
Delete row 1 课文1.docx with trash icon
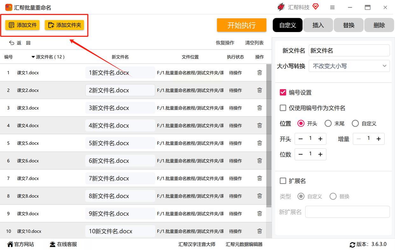pyautogui.click(x=260, y=73)
